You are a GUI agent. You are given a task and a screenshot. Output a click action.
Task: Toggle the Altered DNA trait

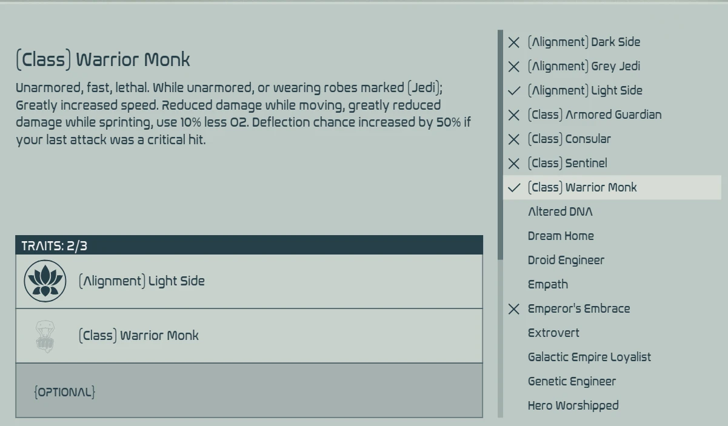(x=560, y=212)
